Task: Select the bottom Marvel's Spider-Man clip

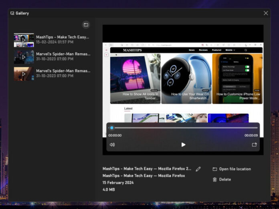Action: [24, 74]
